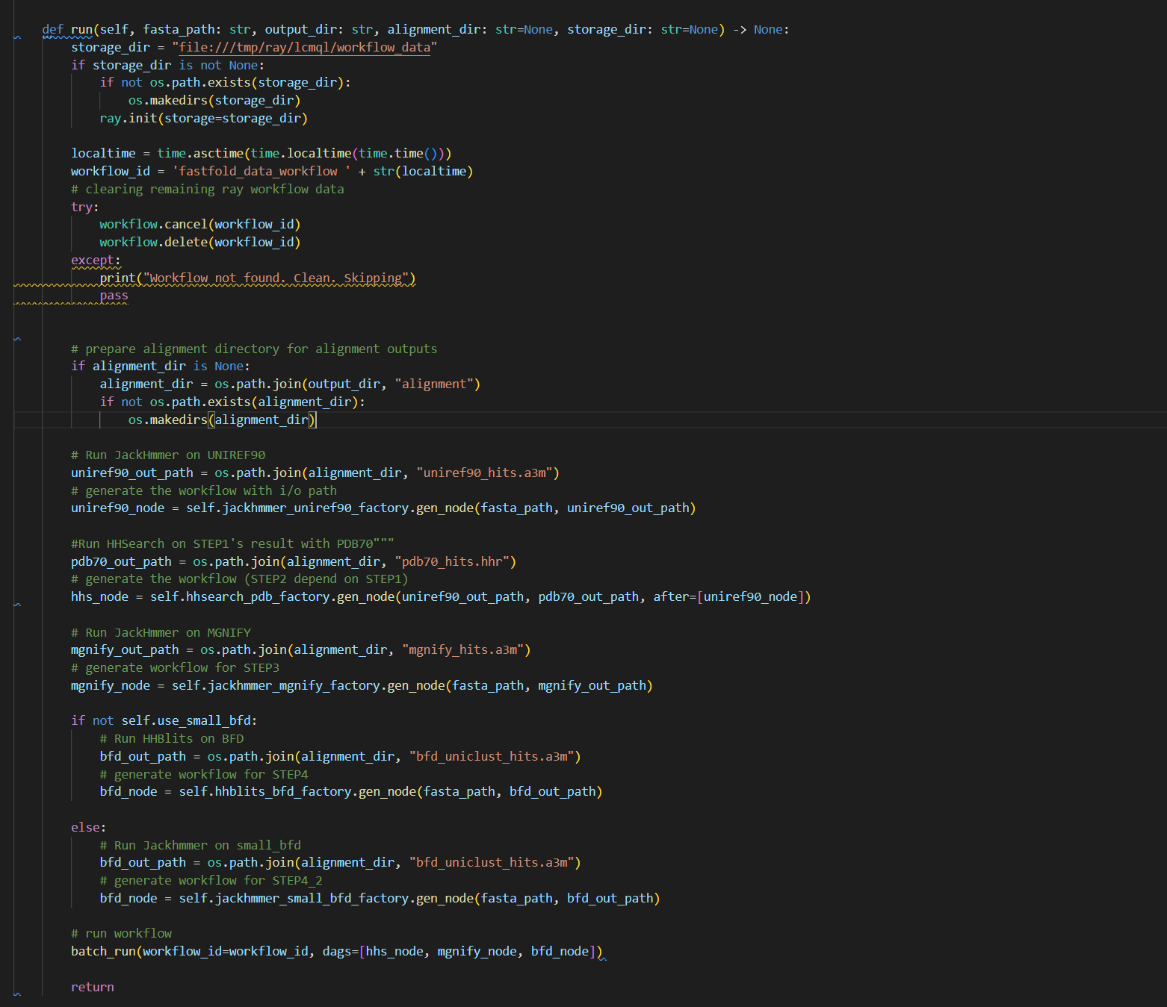Select the pdb70_hits.hhr string
Image resolution: width=1167 pixels, height=1007 pixels.
(x=451, y=561)
